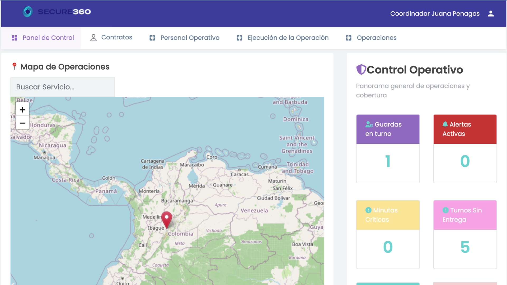This screenshot has width=507, height=285.
Task: Click the alert icon in Turnos Sin Entrega
Action: [x=445, y=210]
